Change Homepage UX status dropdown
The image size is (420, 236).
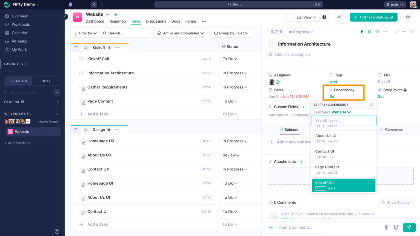pyautogui.click(x=235, y=141)
